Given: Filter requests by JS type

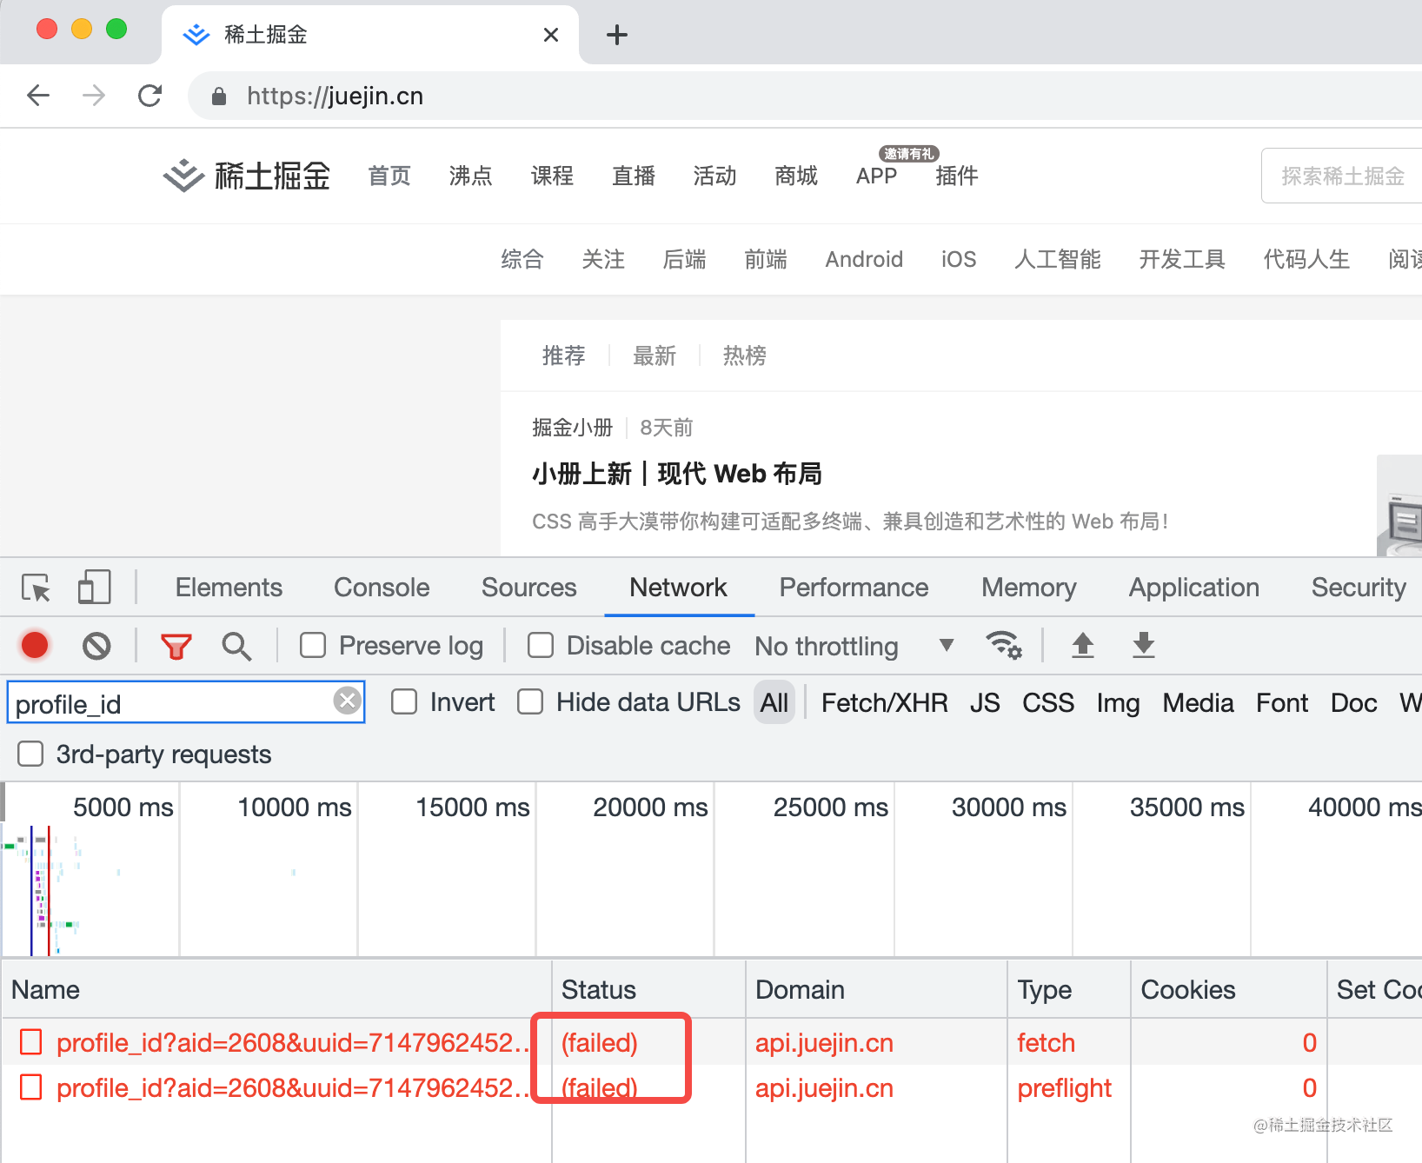Looking at the screenshot, I should (985, 702).
